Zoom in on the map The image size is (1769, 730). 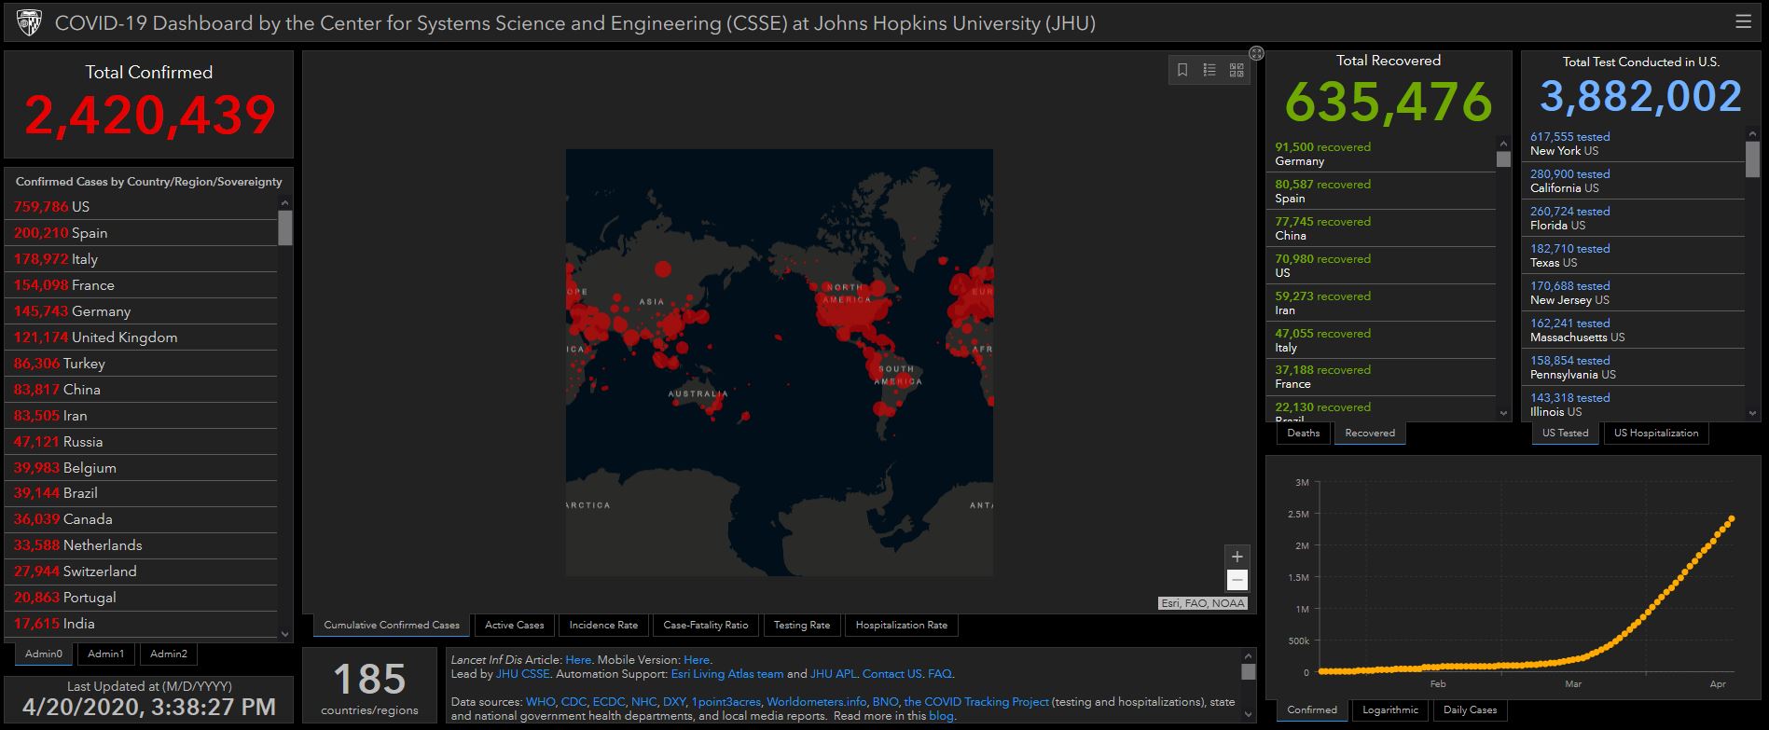(x=1237, y=557)
